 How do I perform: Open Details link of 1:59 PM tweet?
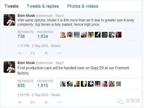click(x=56, y=95)
